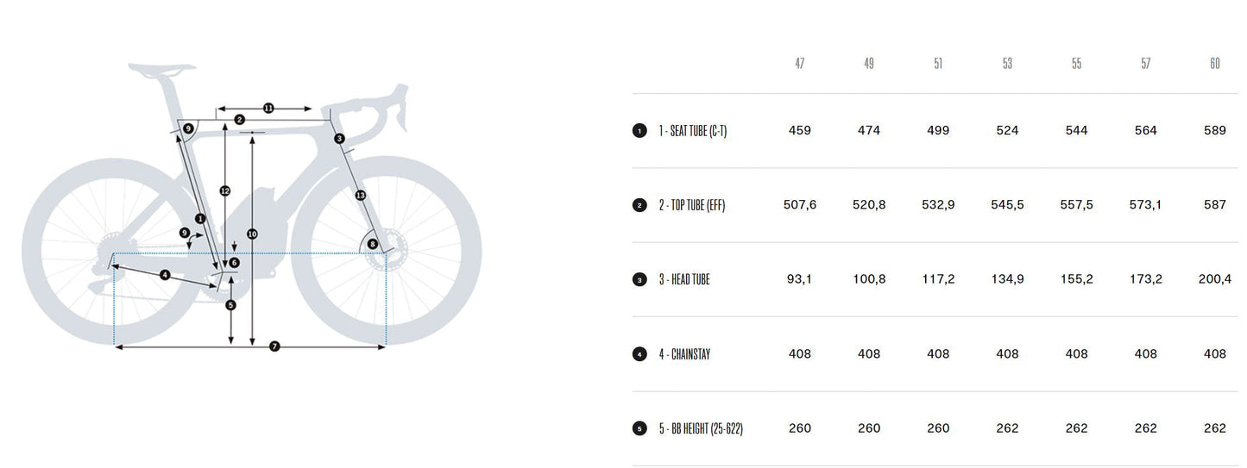Choose the size 60 column header
This screenshot has width=1247, height=468.
1214,65
